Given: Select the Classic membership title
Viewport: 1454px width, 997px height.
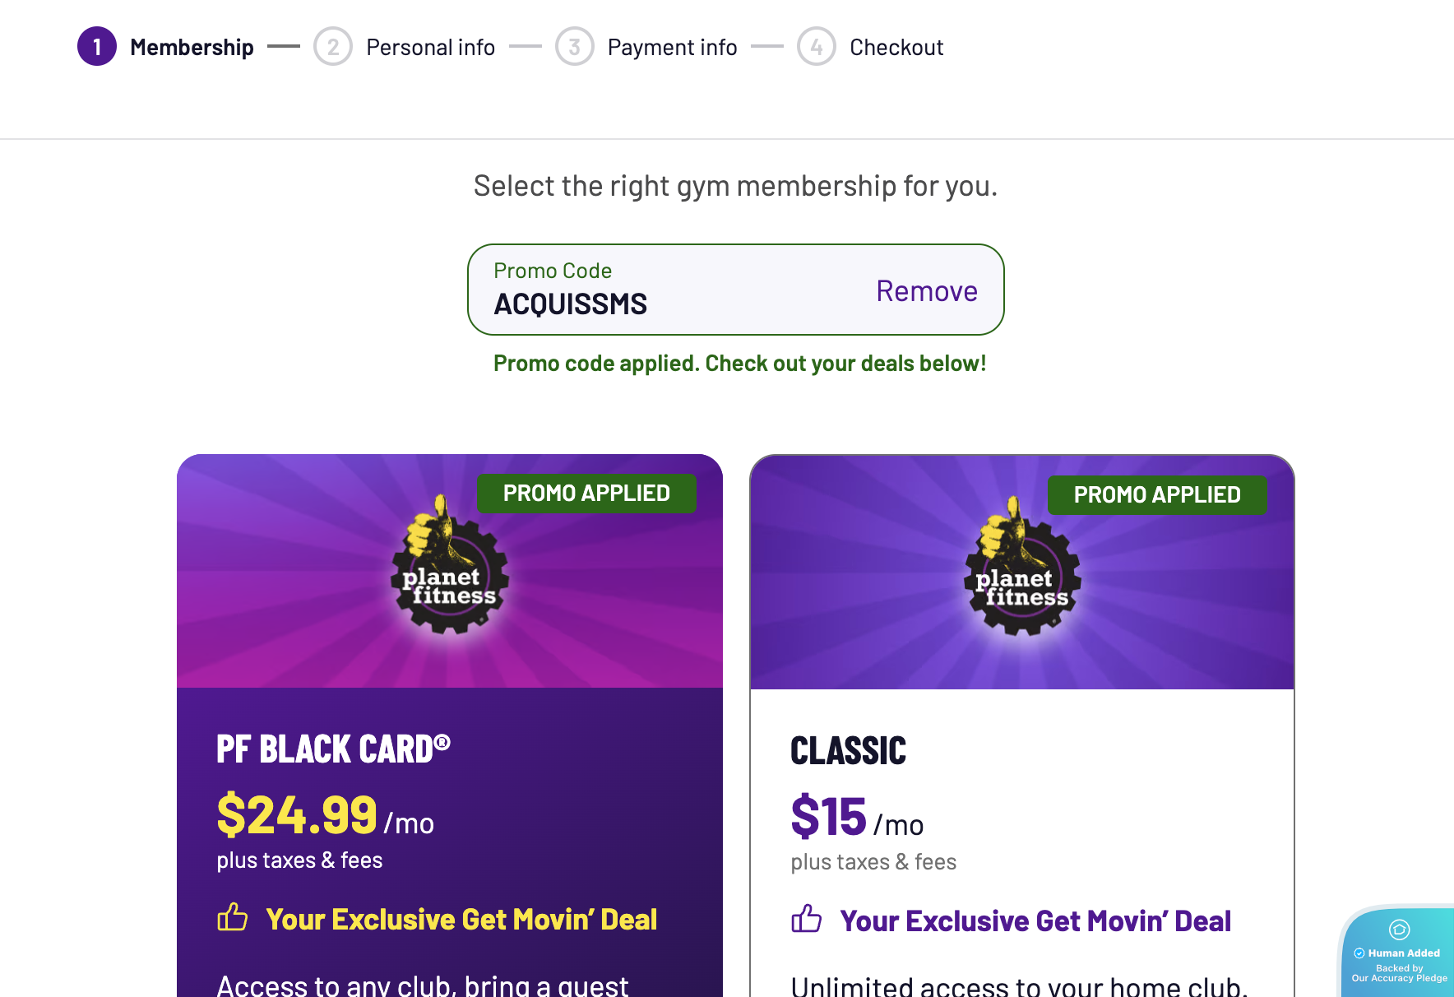Looking at the screenshot, I should 848,751.
